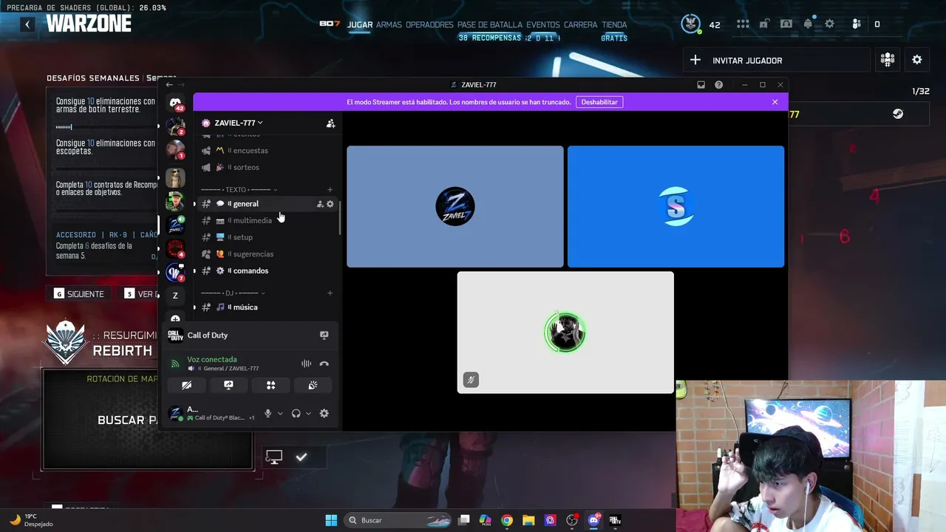Click the Windows taskbar Buscar search box

tap(399, 520)
